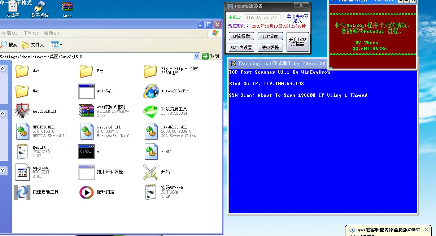Click the 本机IP input field
This screenshot has width=436, height=236.
263,17
